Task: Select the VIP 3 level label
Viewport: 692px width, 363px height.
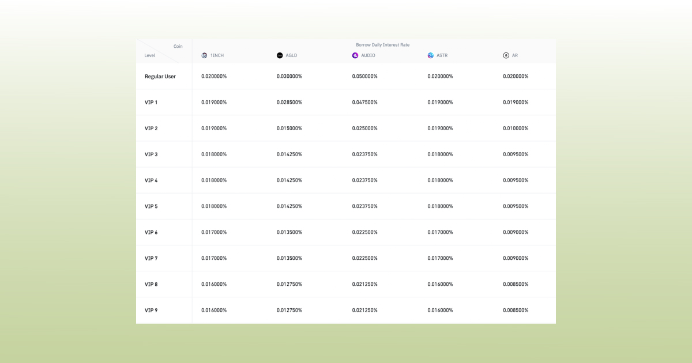Action: click(151, 154)
